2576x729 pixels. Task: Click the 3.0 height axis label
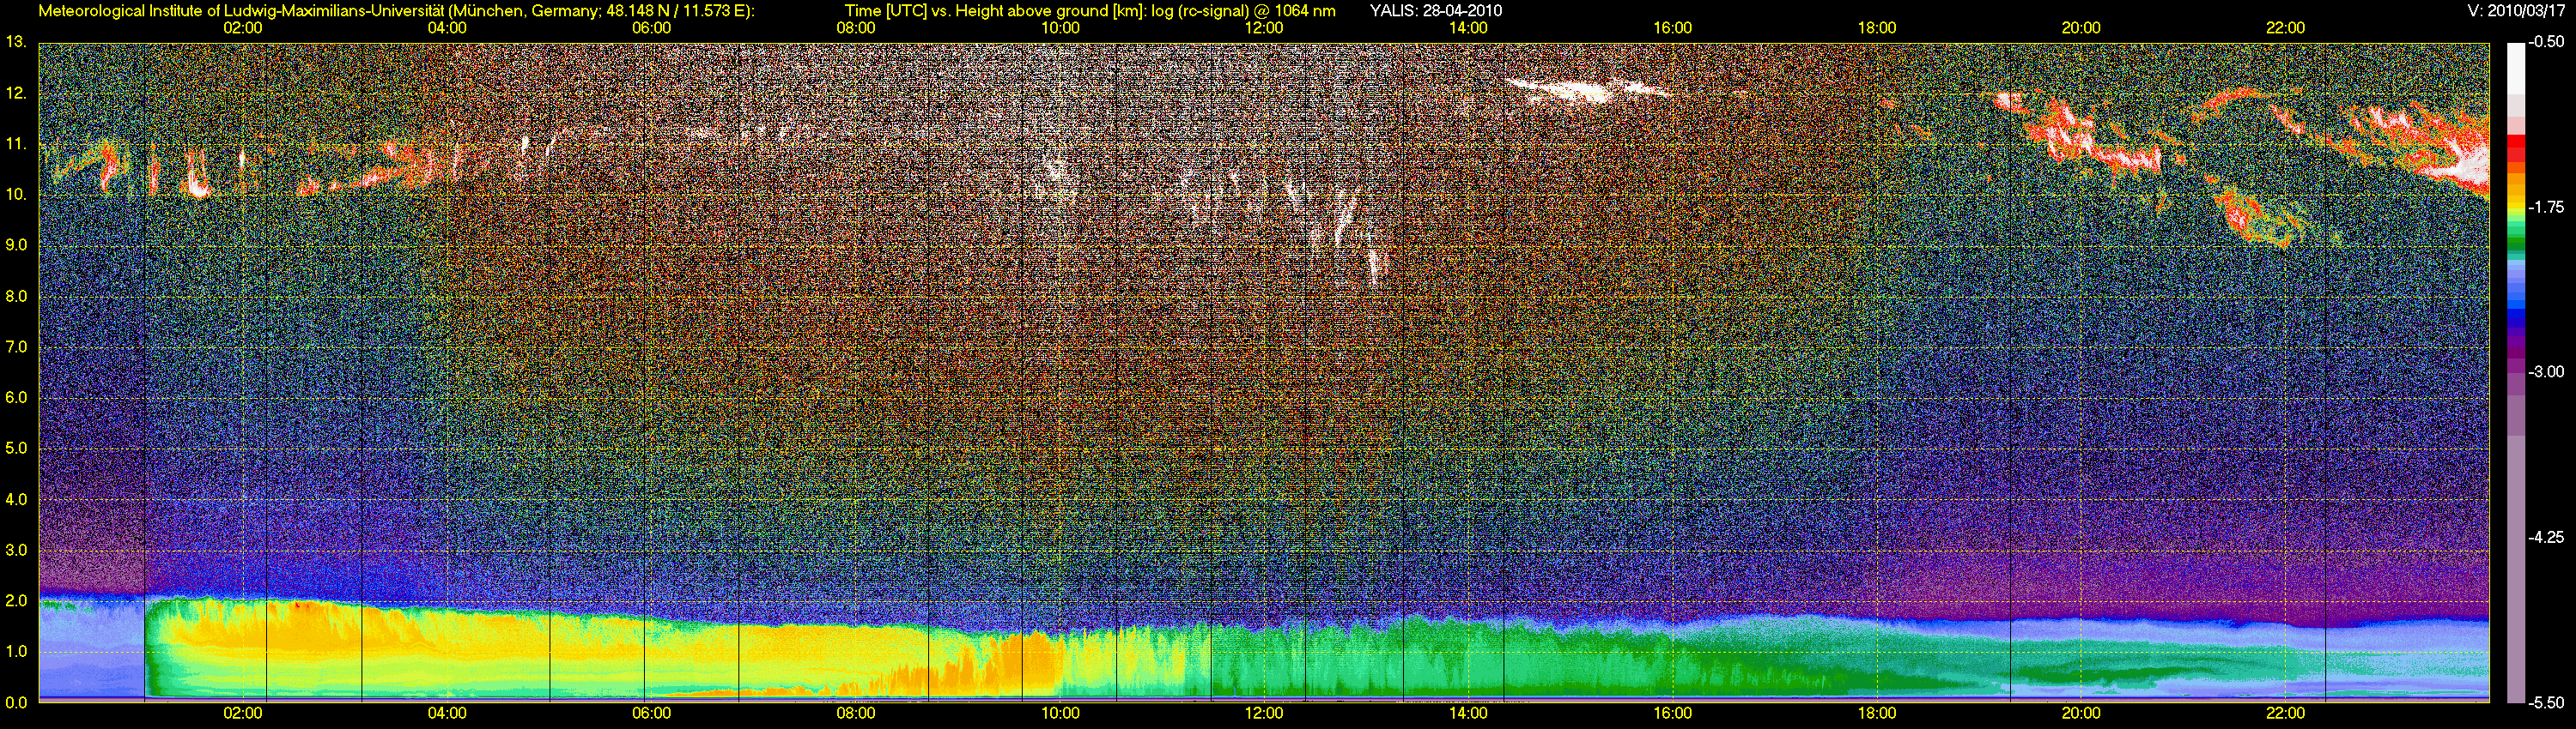tap(16, 551)
